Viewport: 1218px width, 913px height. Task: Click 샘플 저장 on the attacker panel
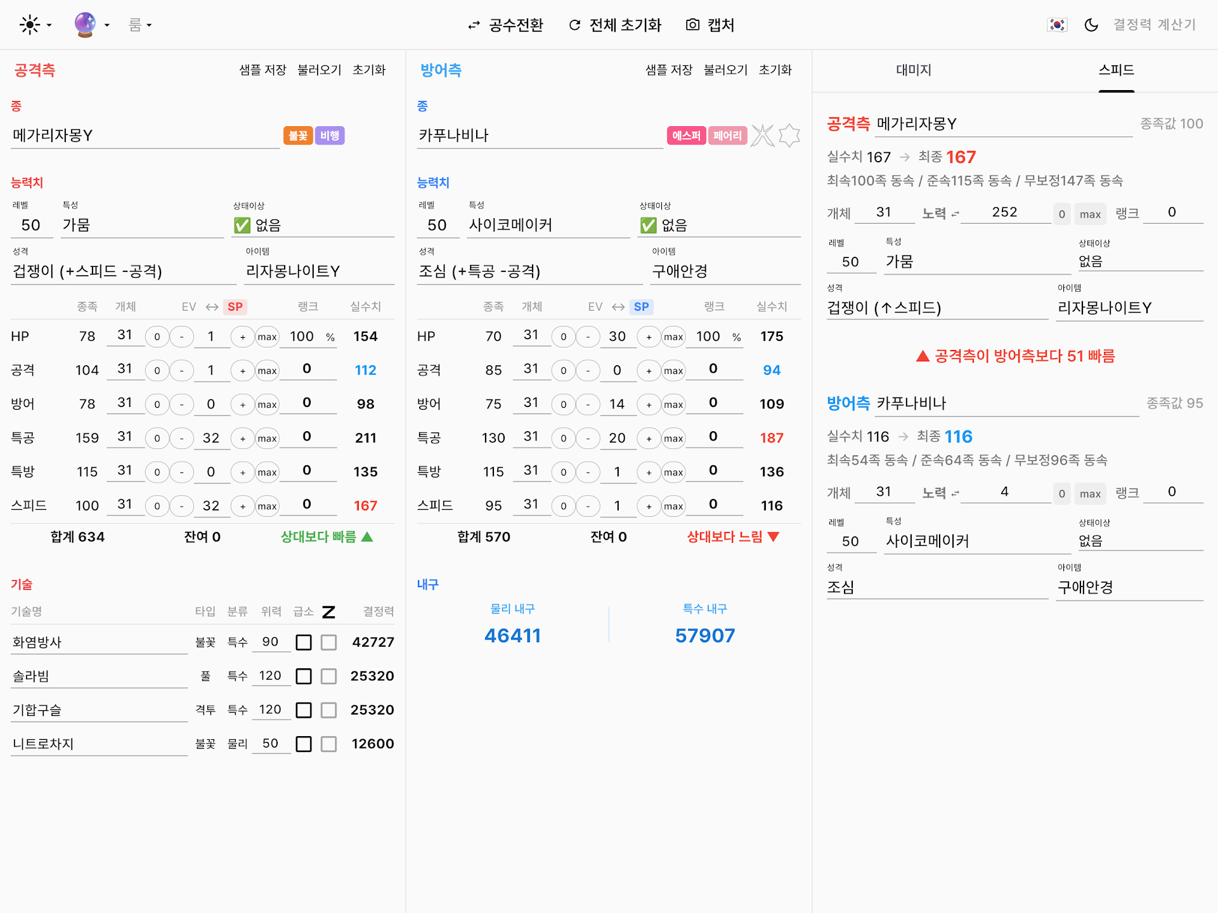[262, 70]
